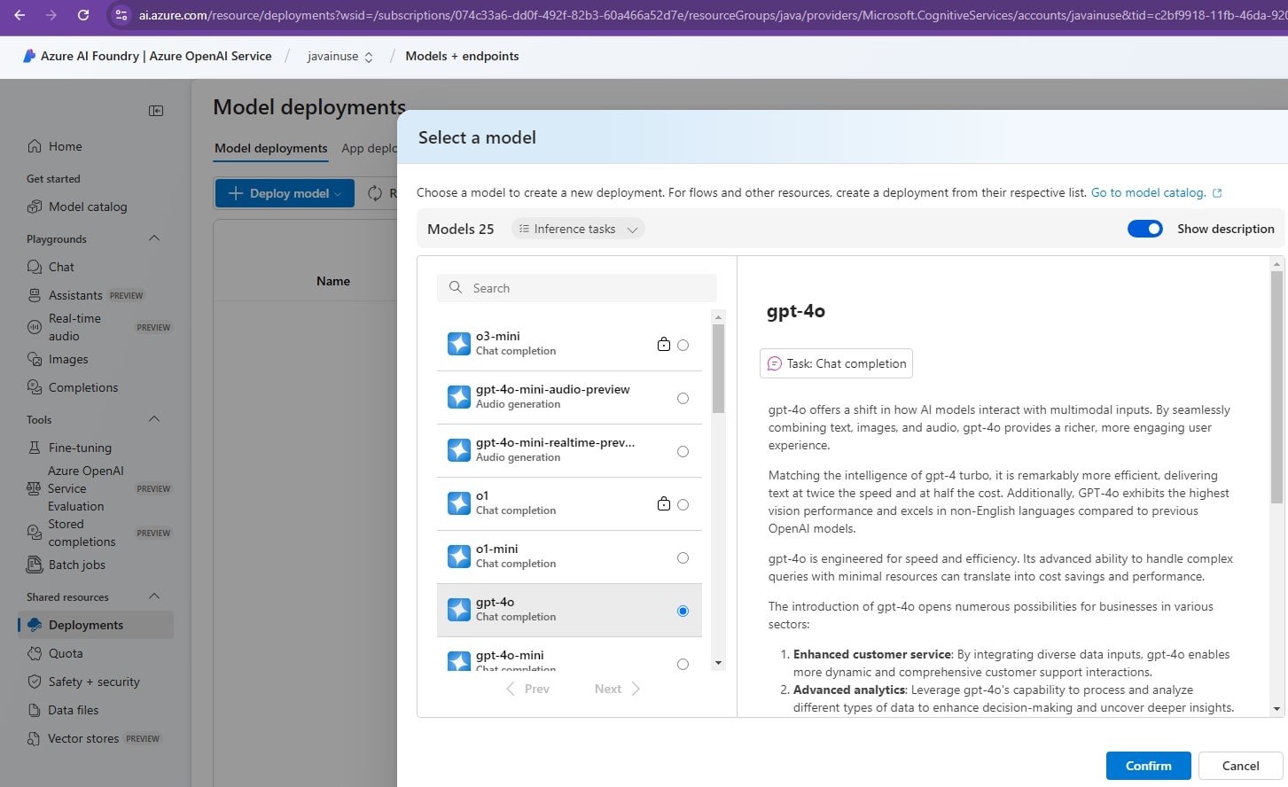
Task: Open Quota in the sidebar
Action: [x=96, y=653]
